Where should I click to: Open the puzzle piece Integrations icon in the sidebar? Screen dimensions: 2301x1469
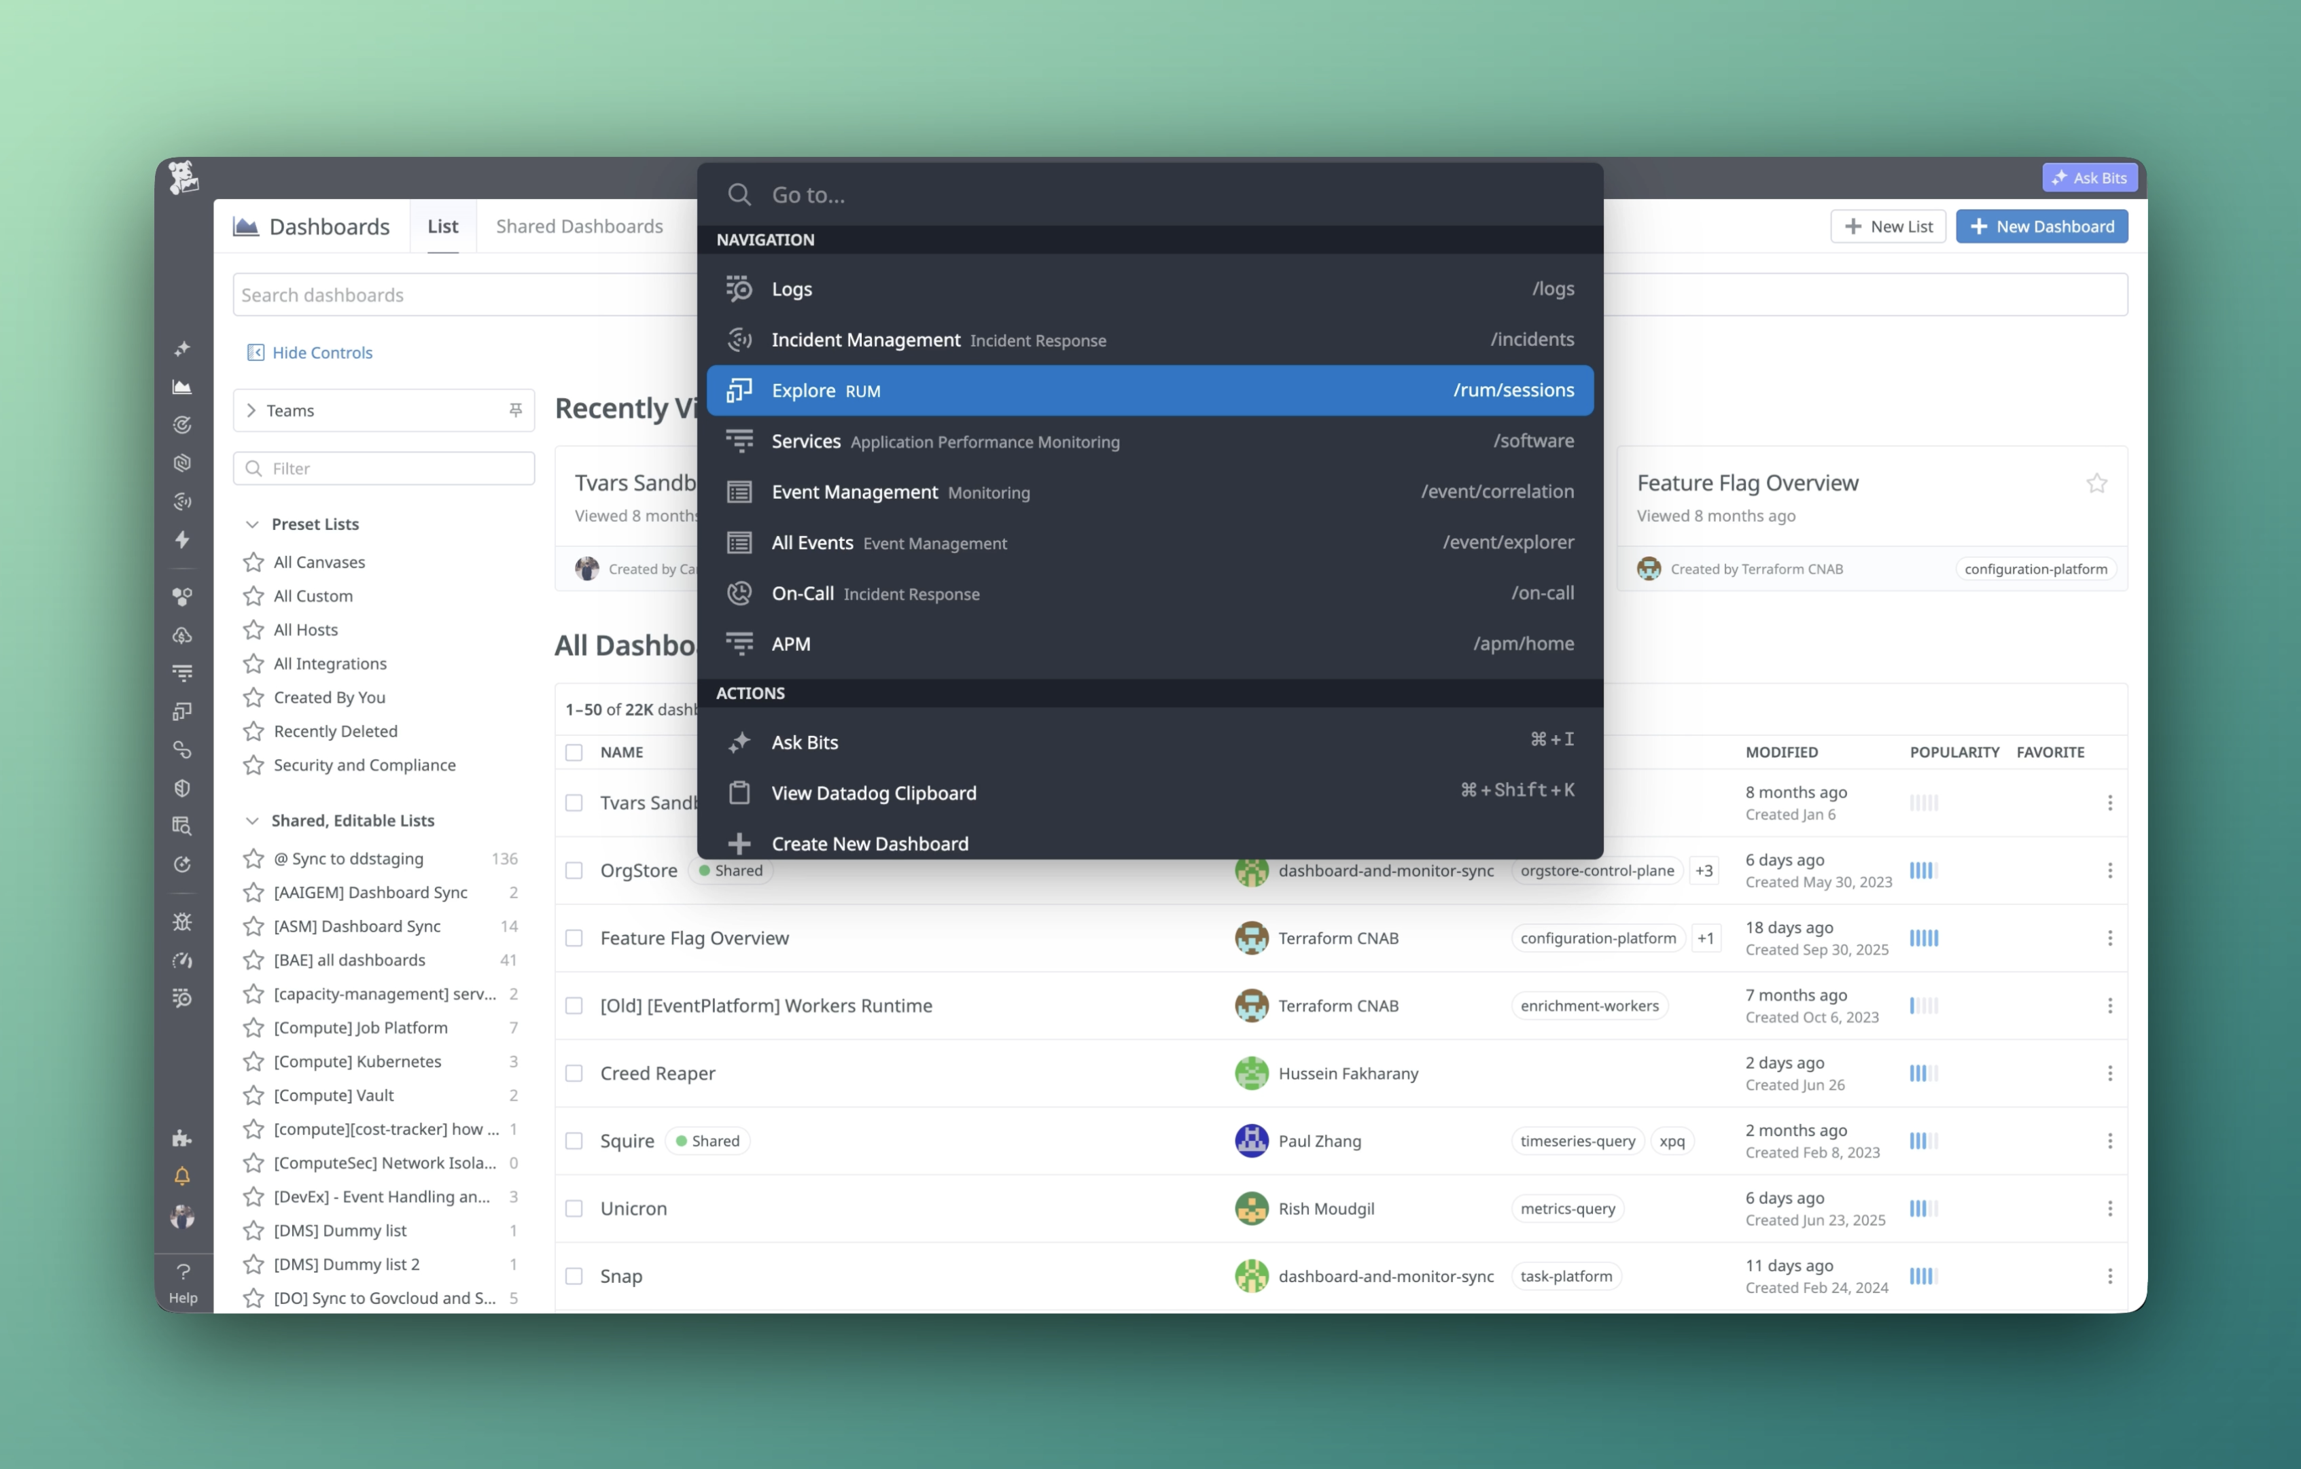point(181,1137)
